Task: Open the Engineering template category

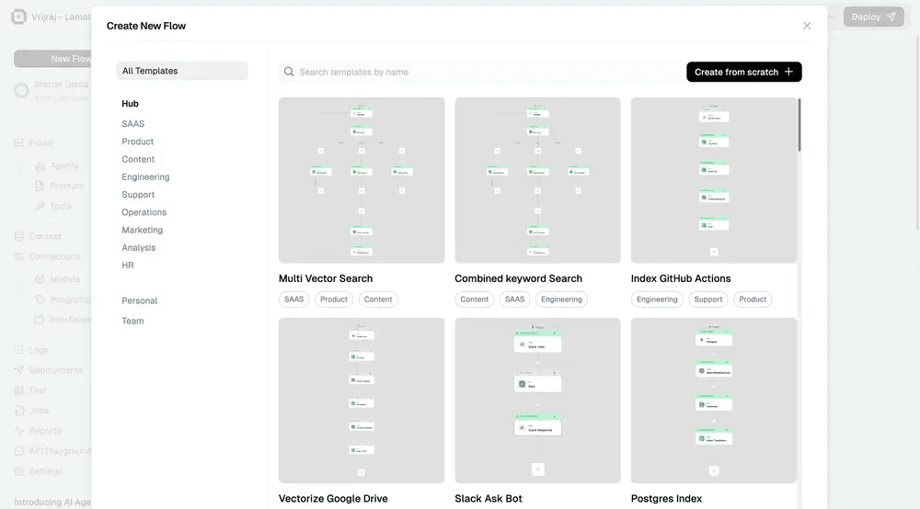Action: click(x=145, y=177)
